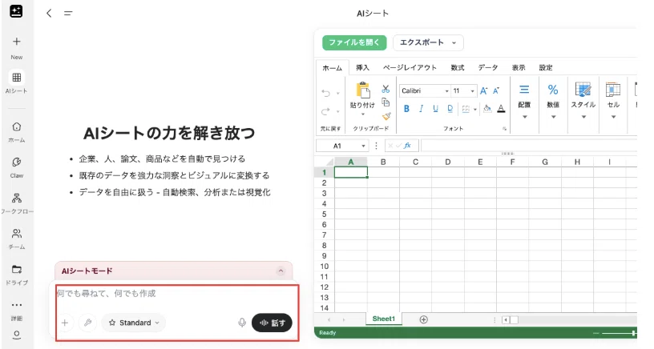Click the app logo in the sidebar
This screenshot has width=654, height=349.
pyautogui.click(x=16, y=11)
